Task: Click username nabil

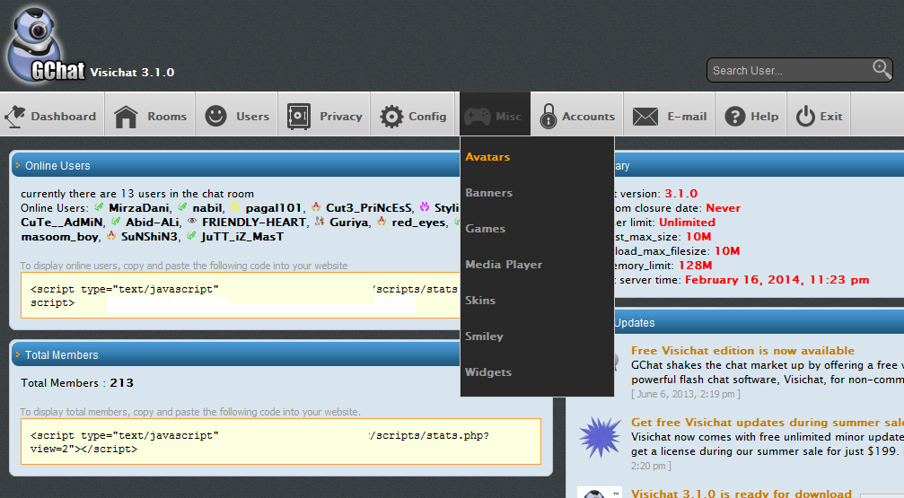Action: coord(207,207)
